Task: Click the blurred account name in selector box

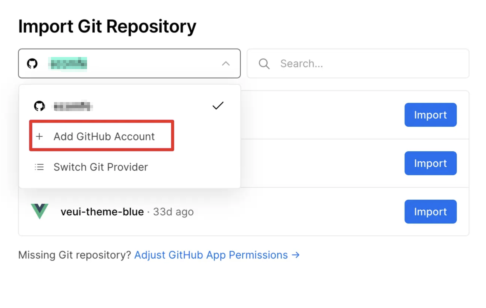Action: point(68,64)
